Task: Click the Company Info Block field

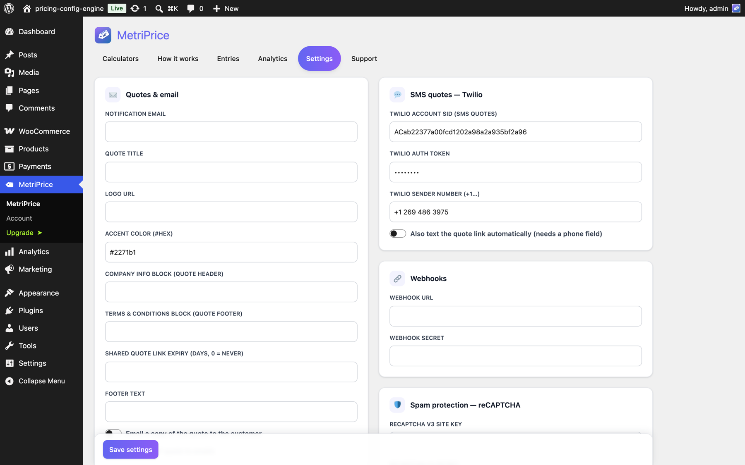Action: 231,292
